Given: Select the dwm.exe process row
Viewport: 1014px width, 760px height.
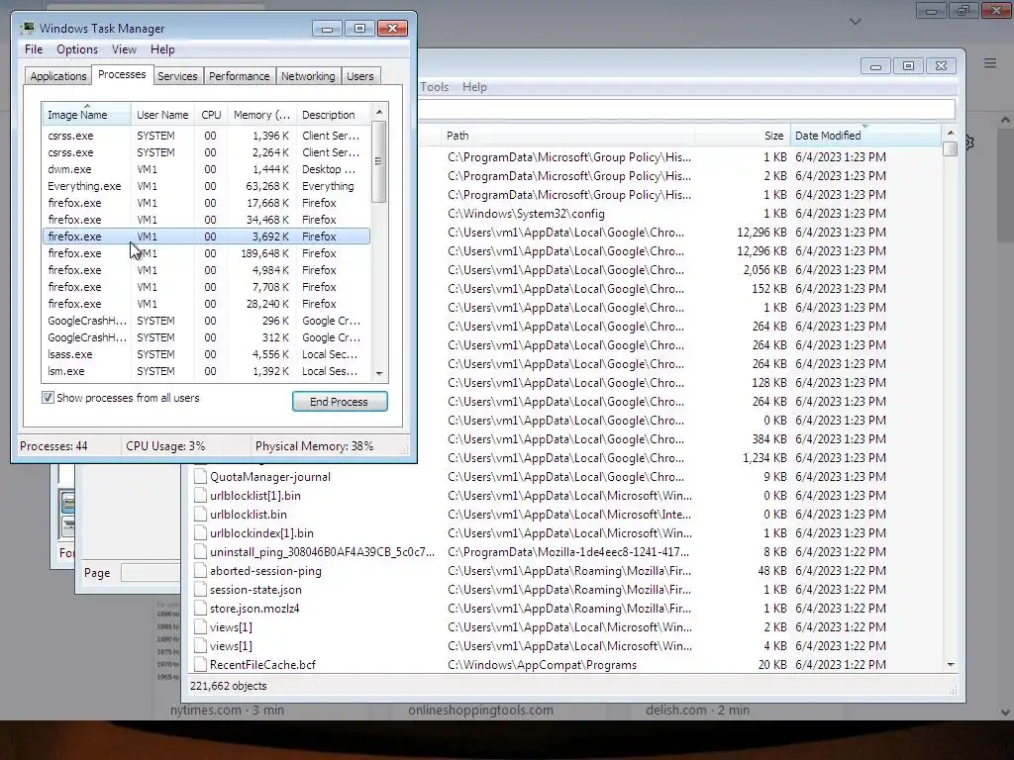Looking at the screenshot, I should [206, 169].
